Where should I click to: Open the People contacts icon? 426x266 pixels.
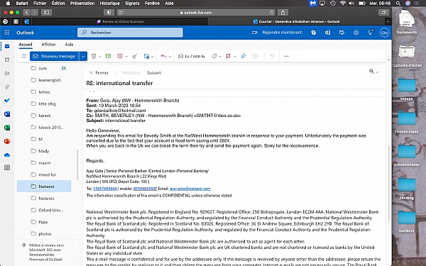(7, 73)
